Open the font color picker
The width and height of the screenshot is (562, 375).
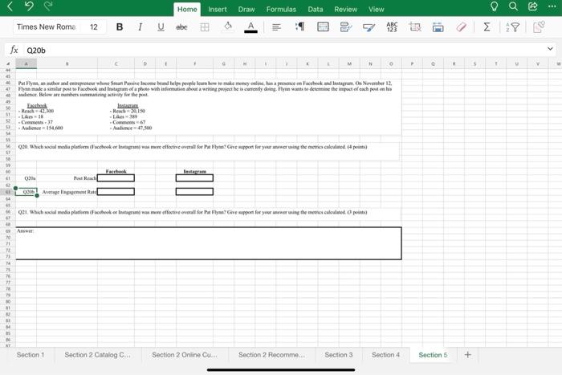tap(250, 26)
